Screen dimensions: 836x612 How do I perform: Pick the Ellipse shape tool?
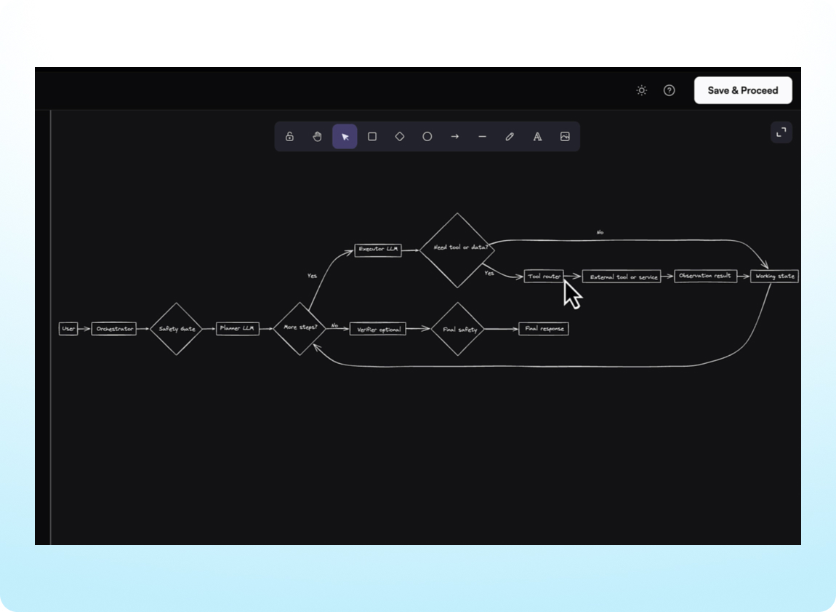click(427, 137)
